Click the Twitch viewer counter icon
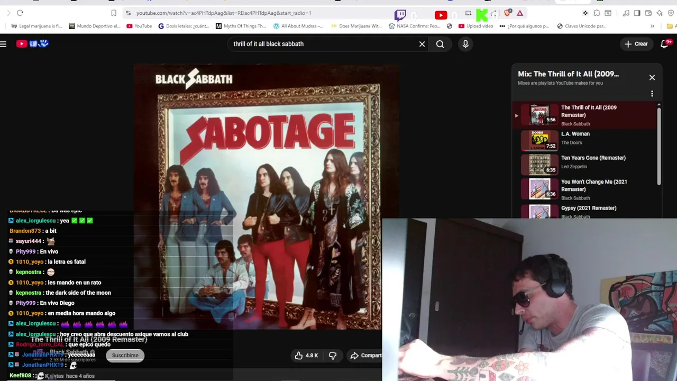Screen dimensions: 677x381 (x=400, y=15)
